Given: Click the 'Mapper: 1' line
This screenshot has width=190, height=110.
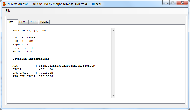Looking at the screenshot, I should pyautogui.click(x=20, y=45).
